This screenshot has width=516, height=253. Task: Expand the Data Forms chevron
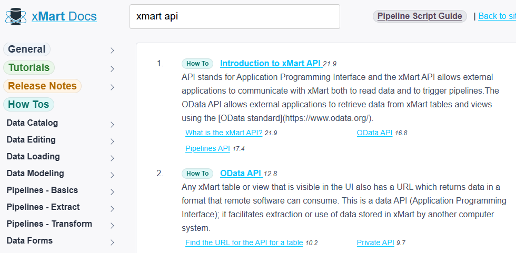[113, 242]
